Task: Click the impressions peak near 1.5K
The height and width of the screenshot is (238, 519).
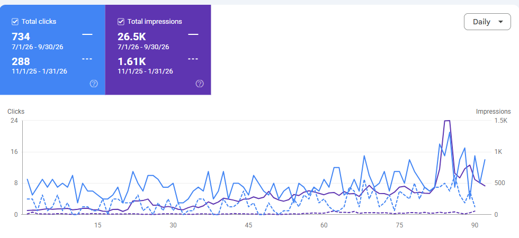Action: (x=447, y=121)
